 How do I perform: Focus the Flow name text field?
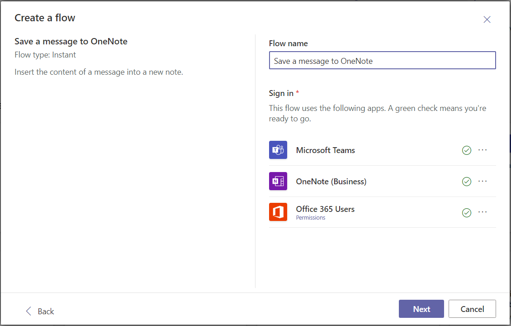click(382, 61)
